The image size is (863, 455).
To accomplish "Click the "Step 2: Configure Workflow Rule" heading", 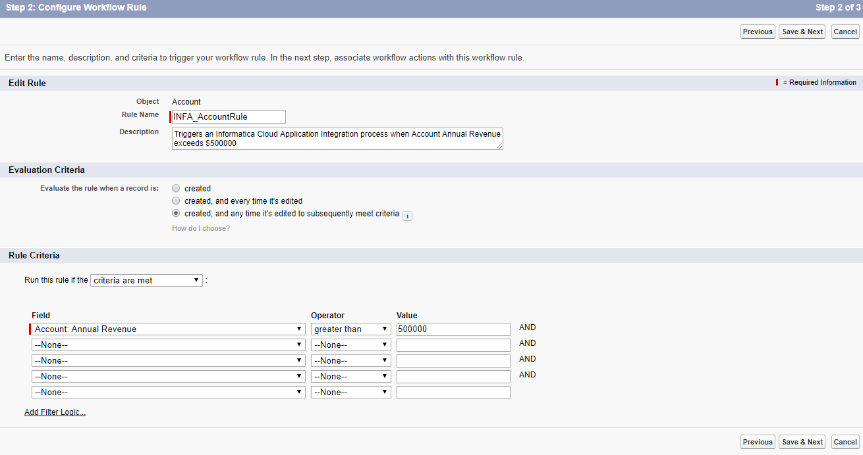I will click(76, 8).
